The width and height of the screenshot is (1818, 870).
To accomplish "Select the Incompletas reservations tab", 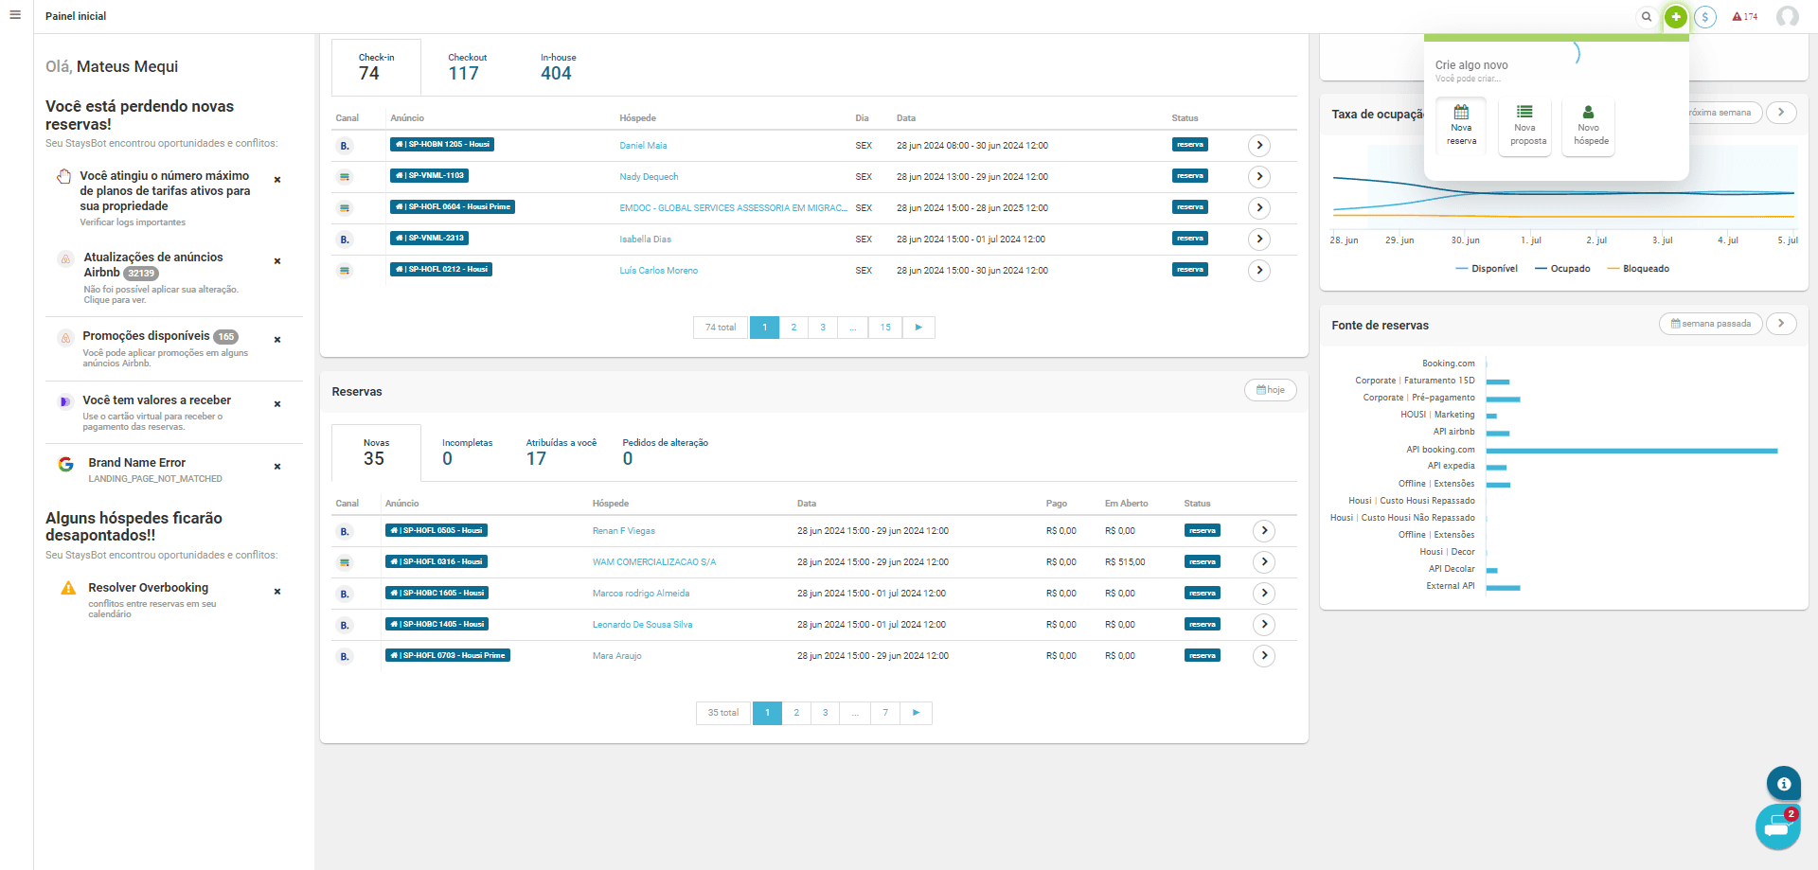I will [467, 453].
